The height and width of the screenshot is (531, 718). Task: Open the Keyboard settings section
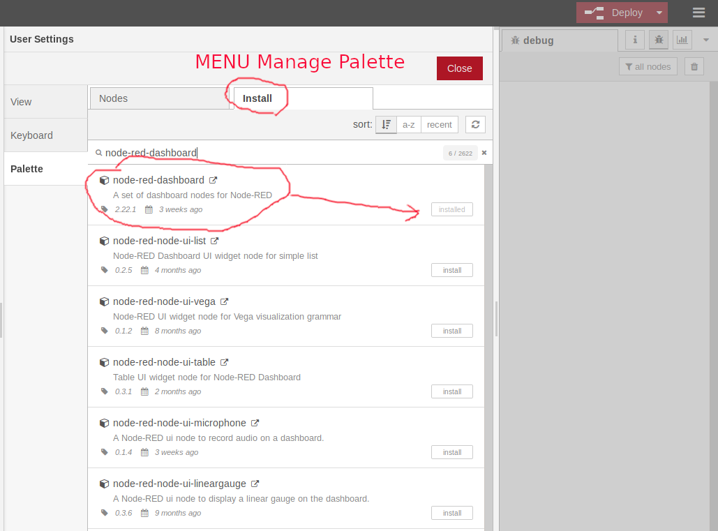click(x=46, y=135)
